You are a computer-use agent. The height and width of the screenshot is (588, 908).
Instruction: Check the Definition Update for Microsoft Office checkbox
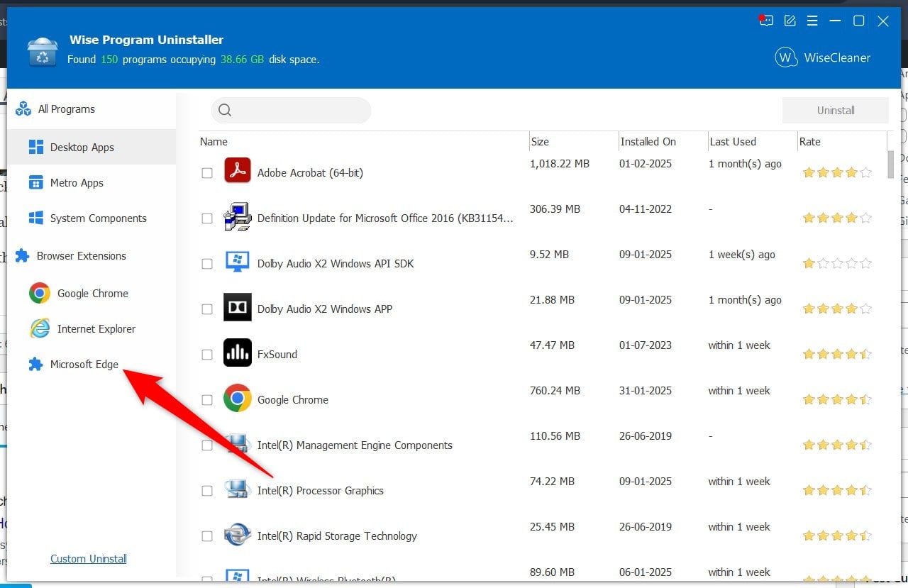(x=207, y=218)
